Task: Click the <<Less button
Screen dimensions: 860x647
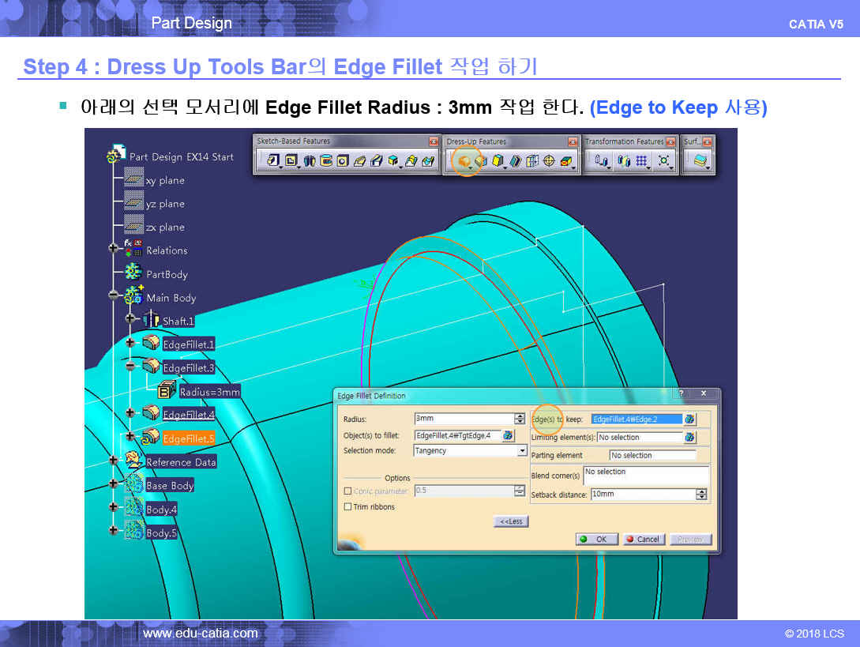Action: point(511,521)
